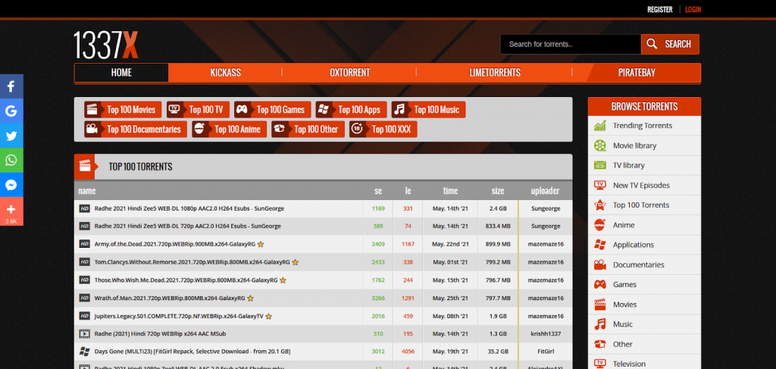Focus the Search for torrents field
This screenshot has width=776, height=369.
click(x=571, y=44)
